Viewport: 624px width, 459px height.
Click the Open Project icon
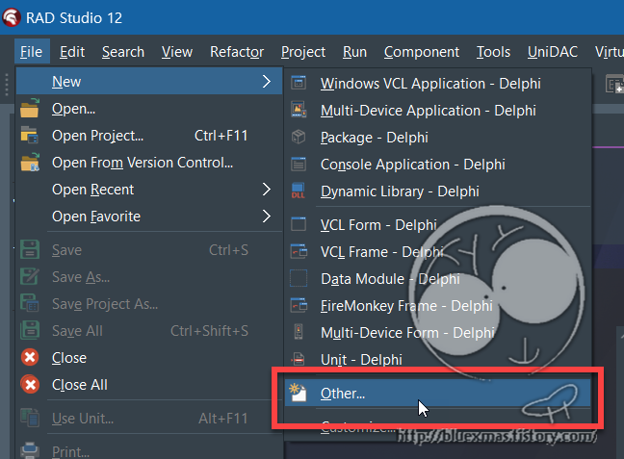pos(30,136)
